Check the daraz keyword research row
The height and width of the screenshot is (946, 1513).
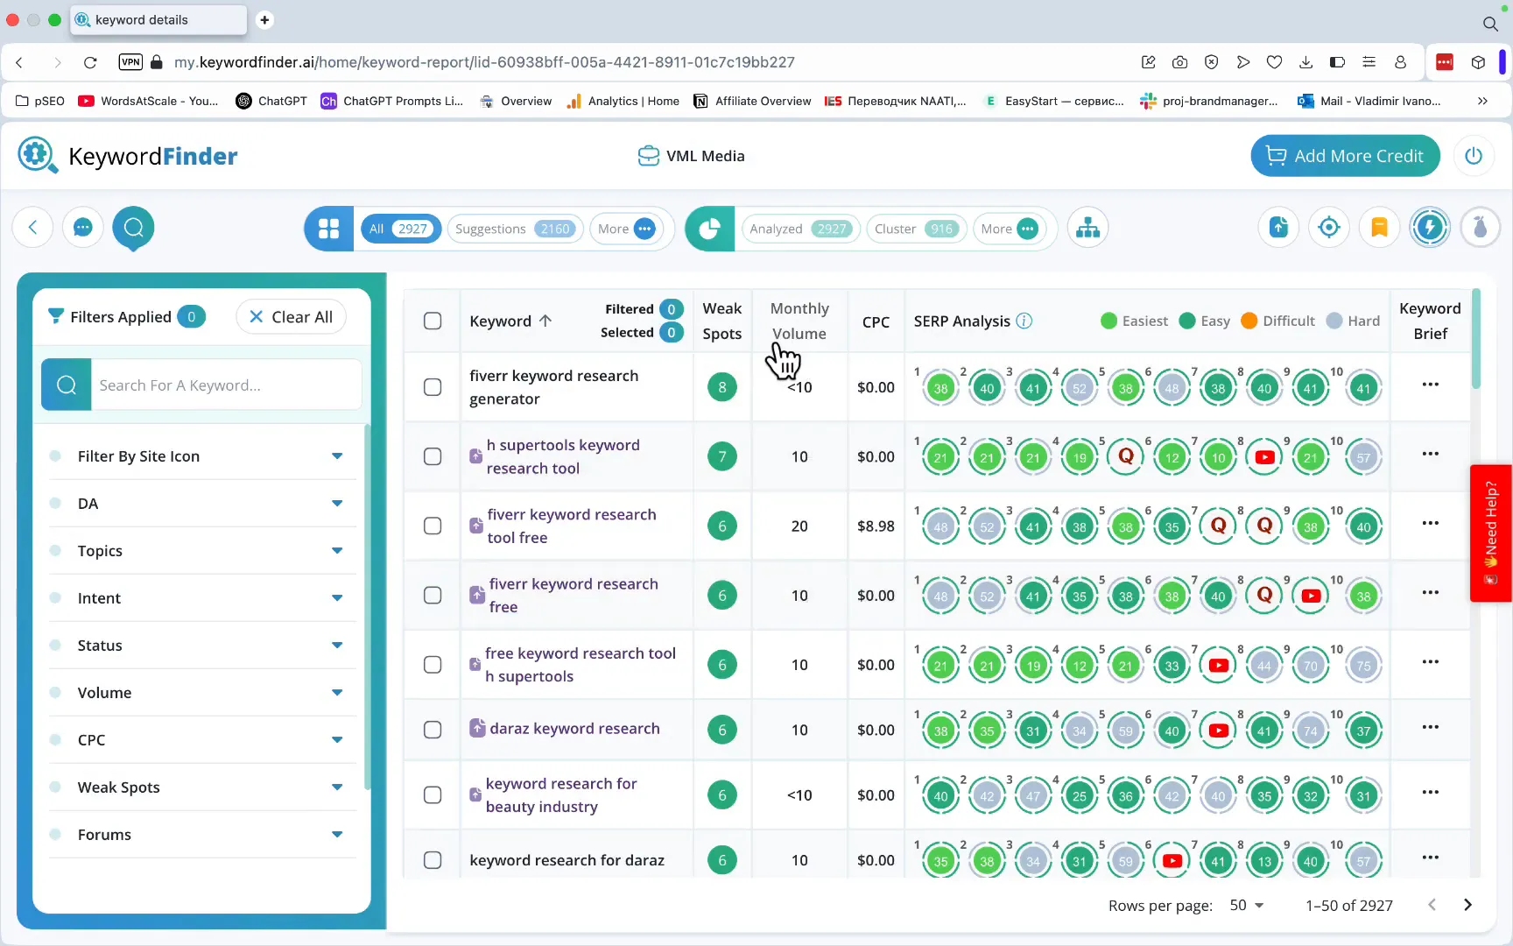tap(433, 730)
